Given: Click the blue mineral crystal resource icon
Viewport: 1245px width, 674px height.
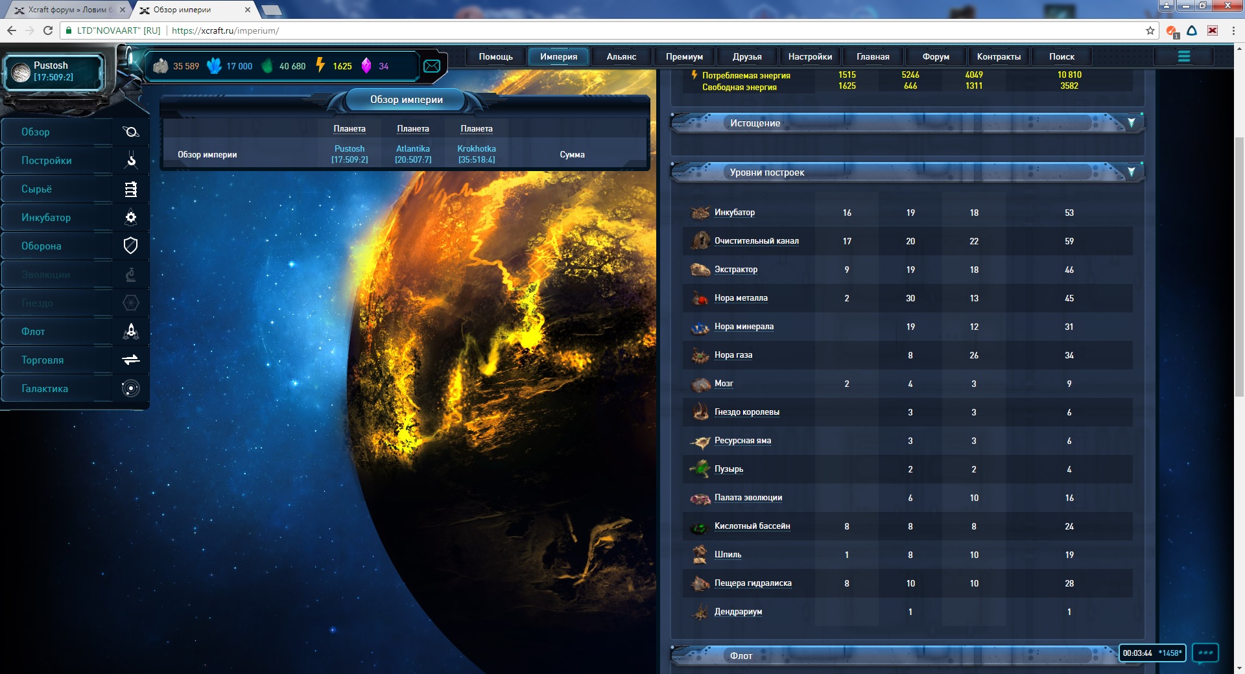Looking at the screenshot, I should (x=214, y=65).
